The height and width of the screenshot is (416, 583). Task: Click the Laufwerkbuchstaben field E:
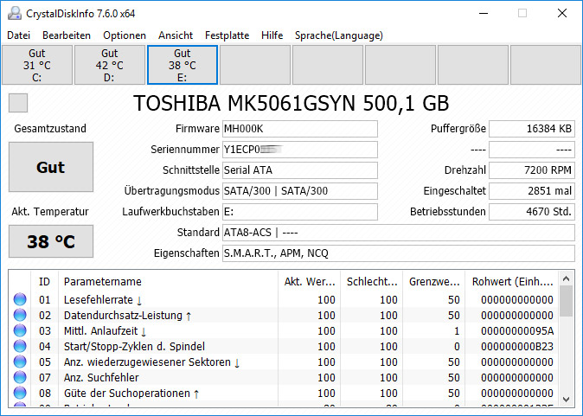[x=300, y=212]
